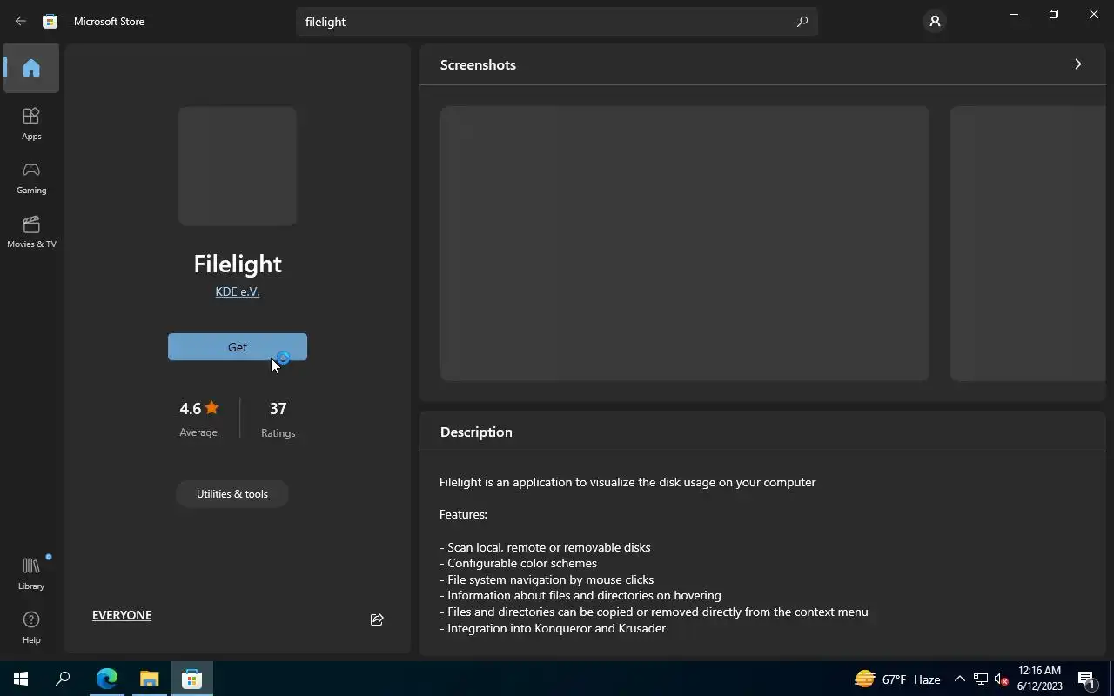Viewport: 1114px width, 696px height.
Task: Open the weather widget showing 67°F Haze
Action: [x=897, y=679]
